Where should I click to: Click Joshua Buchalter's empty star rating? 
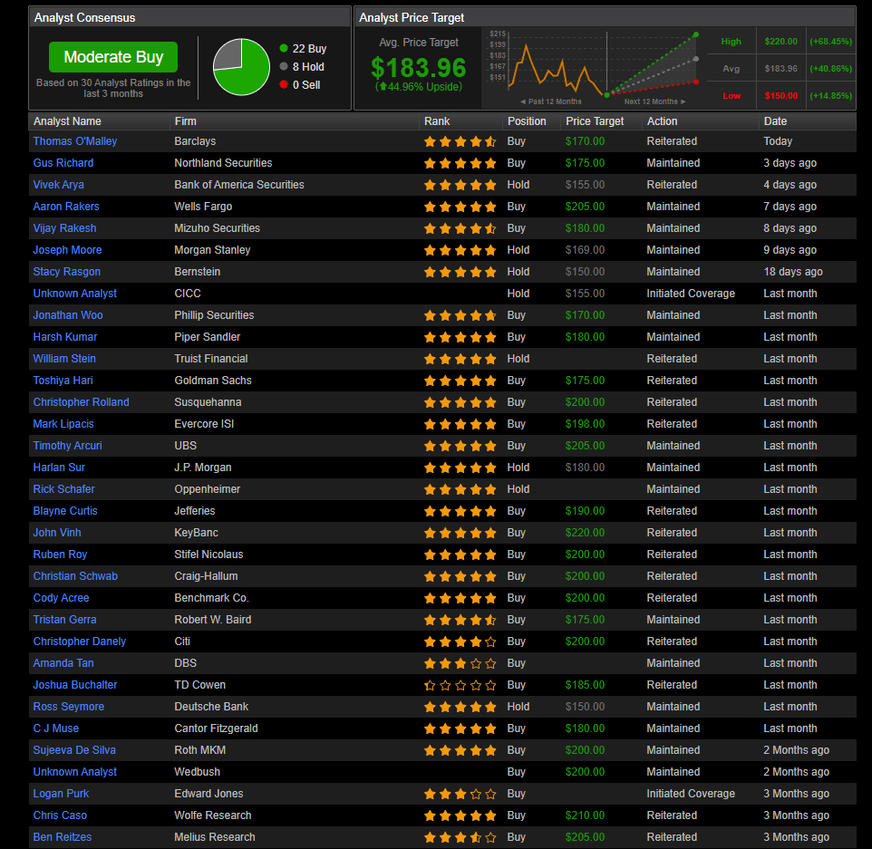[x=460, y=685]
